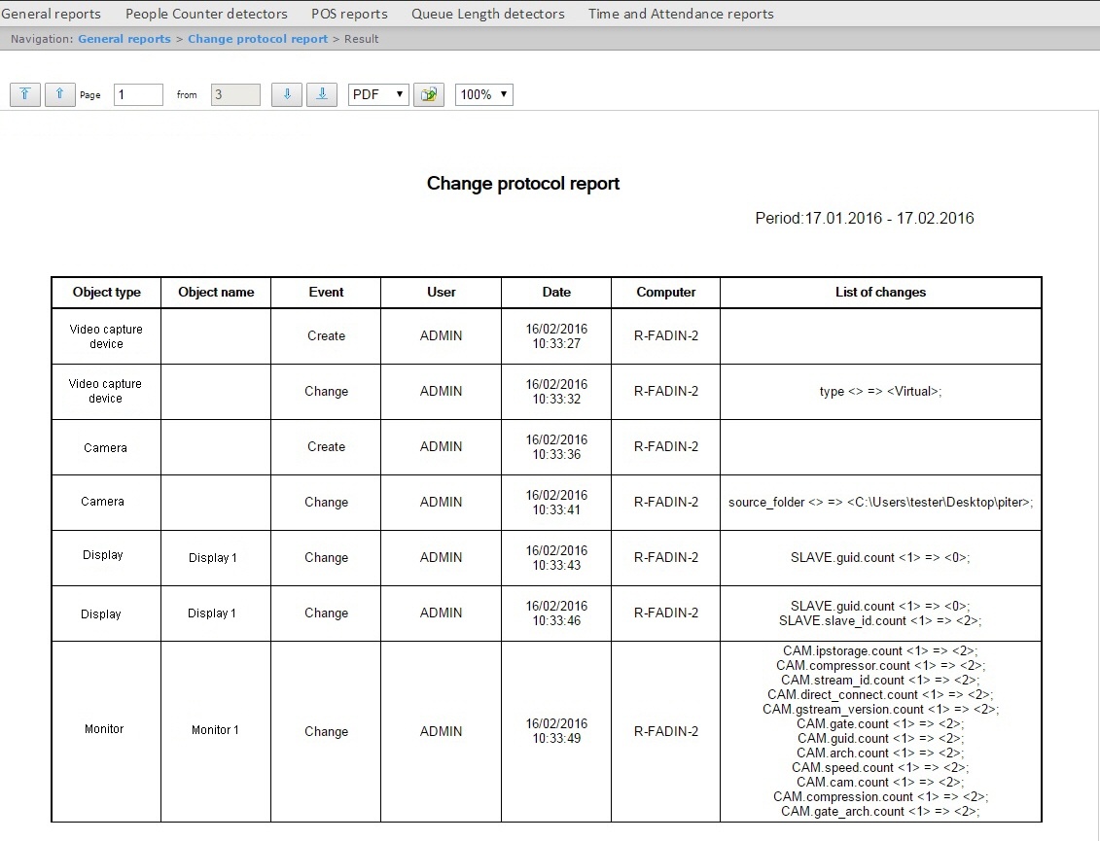Jump to the last report page
The width and height of the screenshot is (1100, 841).
tap(321, 94)
